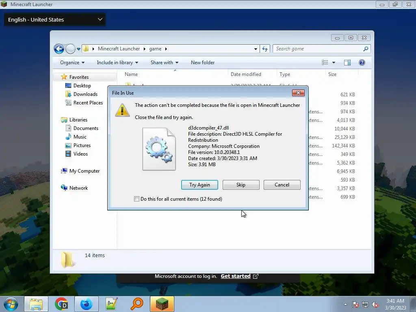416x312 pixels.
Task: Open the Organize menu
Action: pyautogui.click(x=72, y=62)
